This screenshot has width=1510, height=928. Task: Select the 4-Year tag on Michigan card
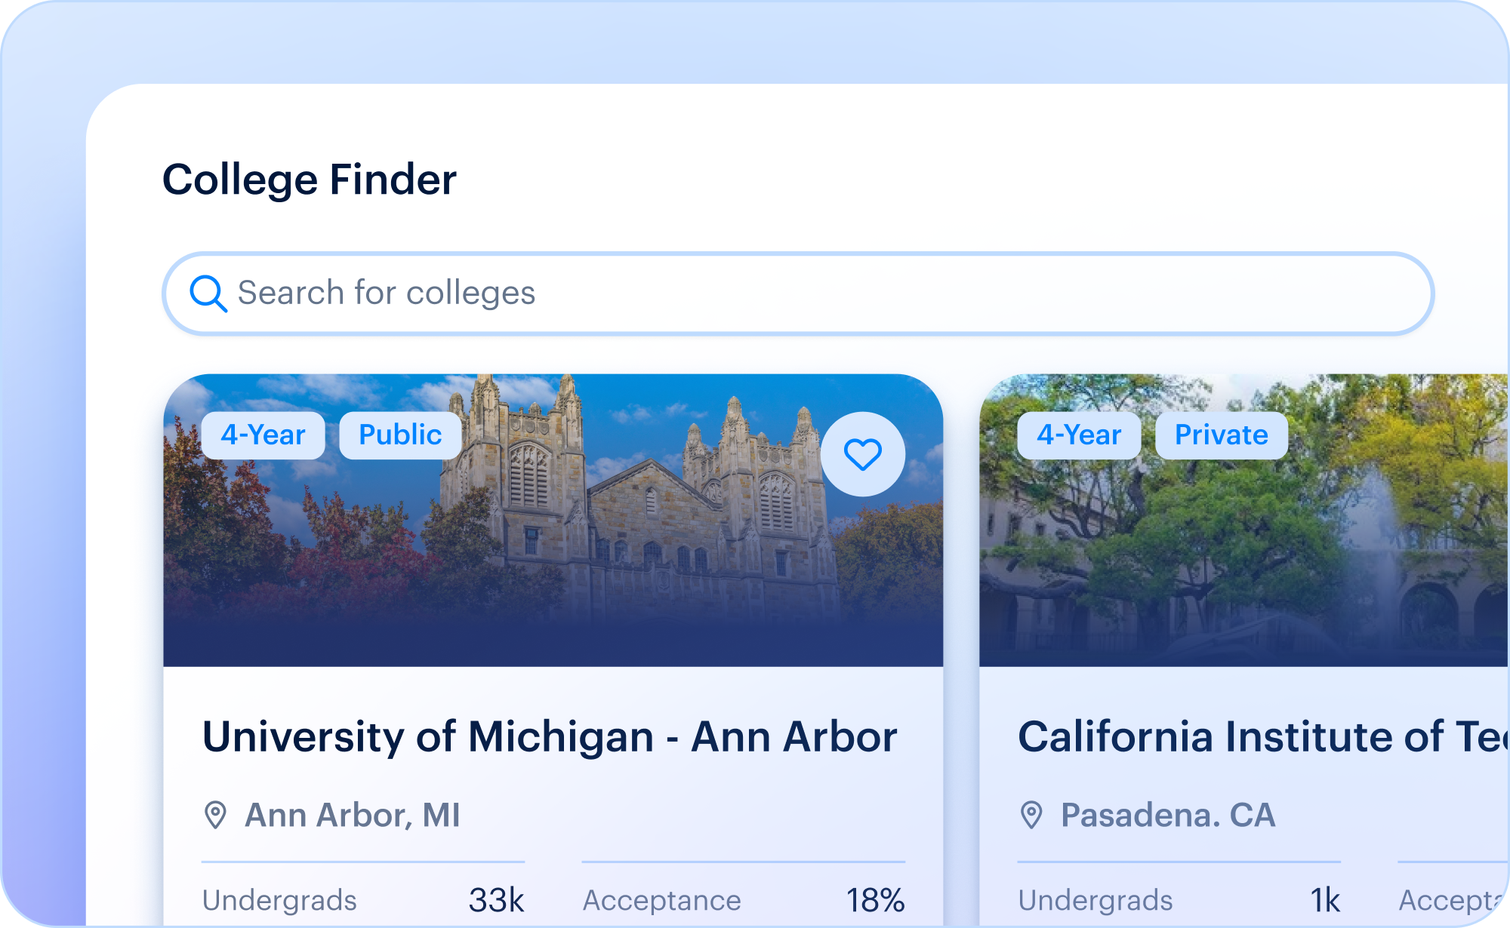click(x=263, y=435)
